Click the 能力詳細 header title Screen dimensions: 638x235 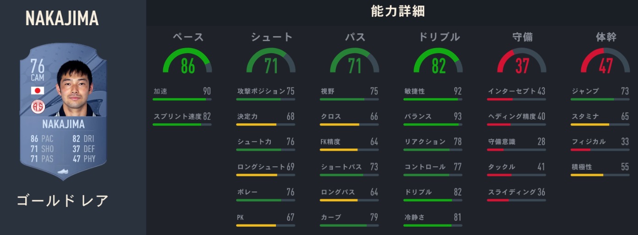[x=398, y=11]
